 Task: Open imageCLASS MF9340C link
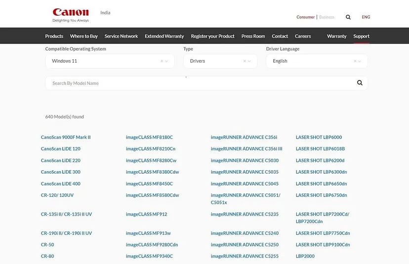(x=149, y=256)
